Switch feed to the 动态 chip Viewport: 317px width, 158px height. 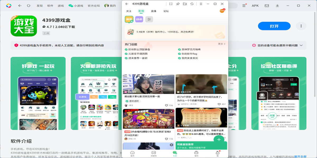tap(139, 19)
